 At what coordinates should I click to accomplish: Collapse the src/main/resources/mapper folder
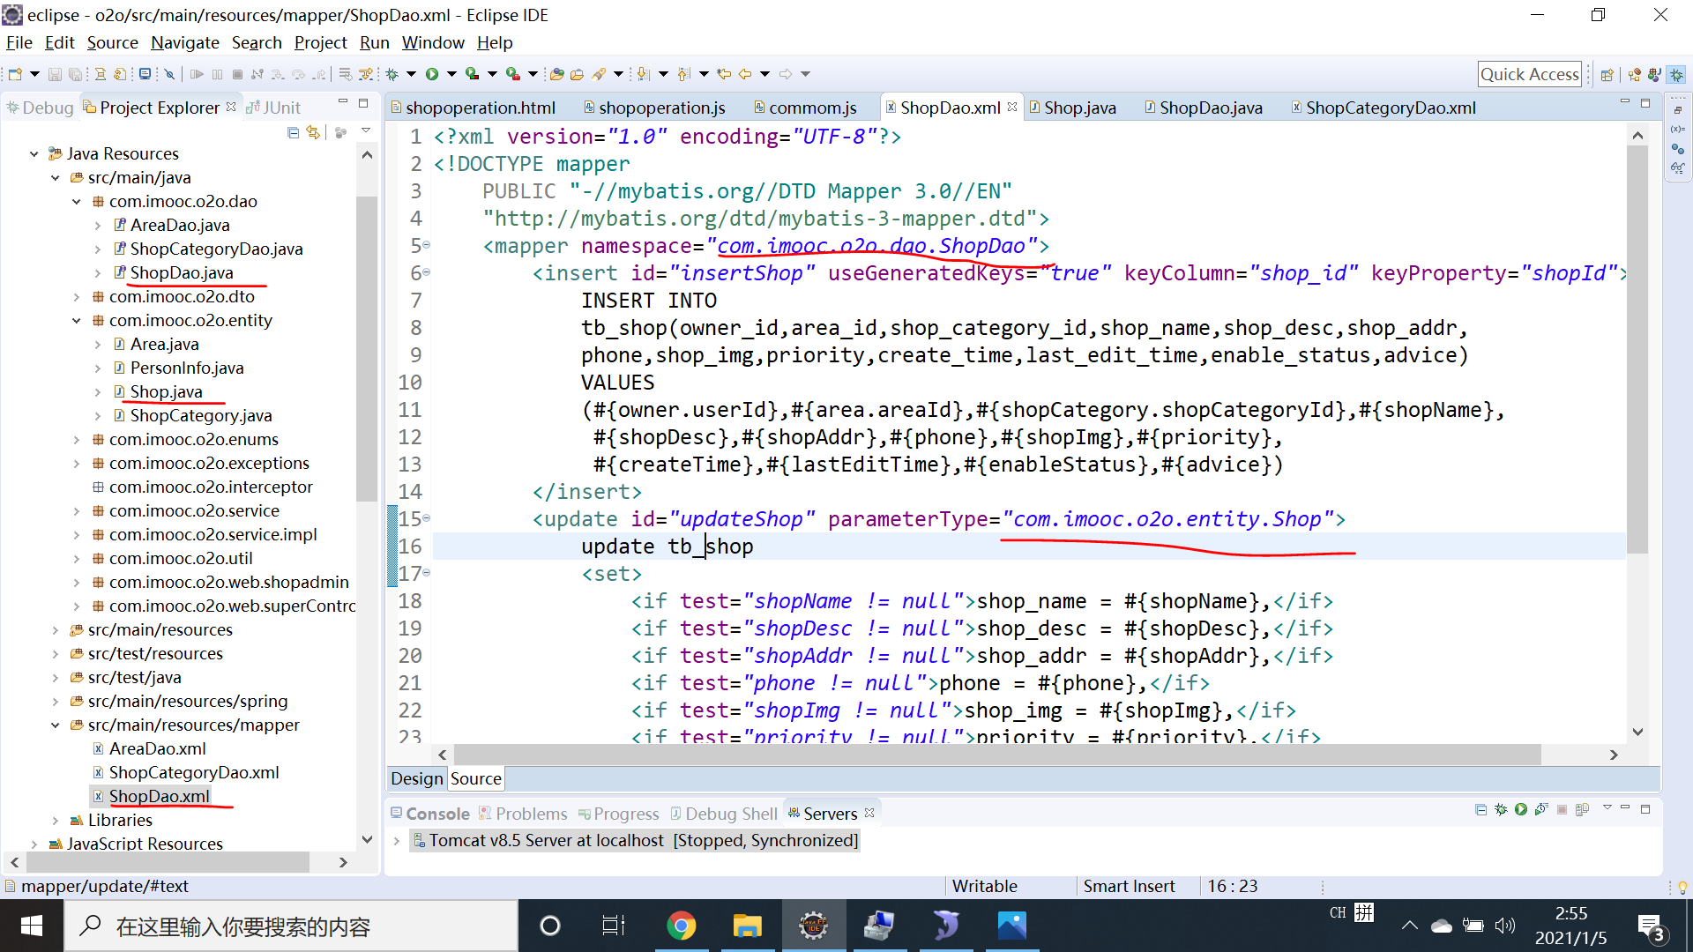pos(56,725)
